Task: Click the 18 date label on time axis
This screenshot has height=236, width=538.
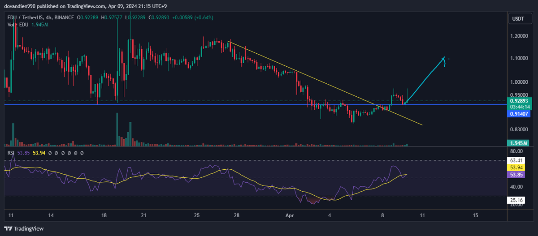Action: [x=104, y=215]
